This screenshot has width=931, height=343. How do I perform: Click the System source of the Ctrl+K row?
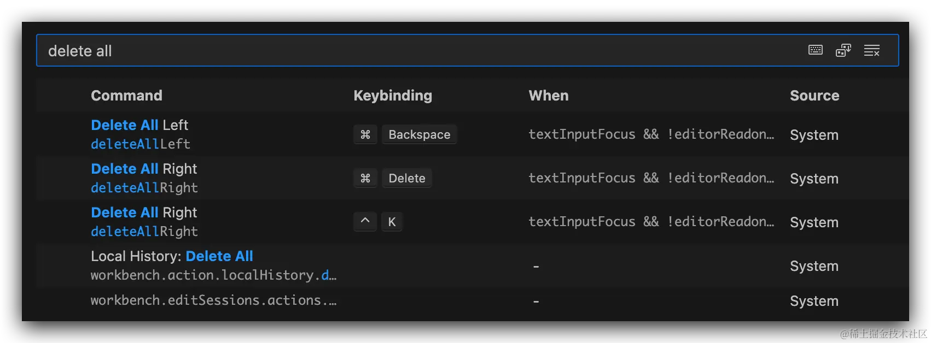click(814, 222)
